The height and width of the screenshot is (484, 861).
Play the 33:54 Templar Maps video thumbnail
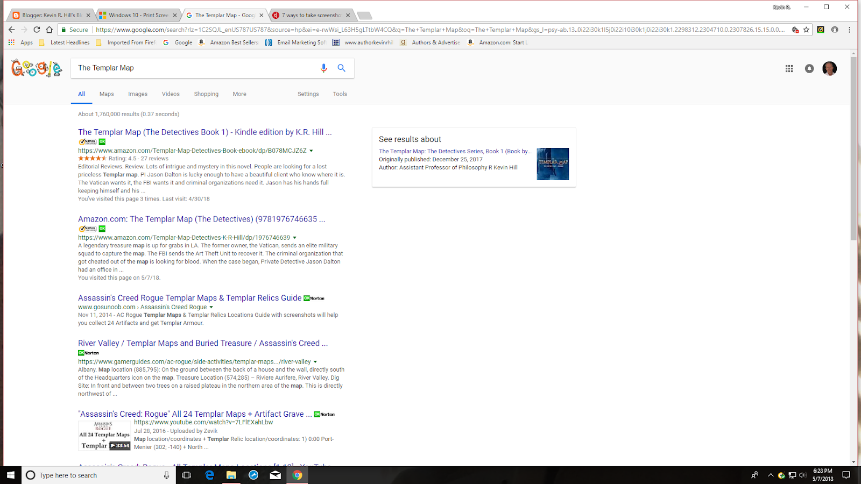pyautogui.click(x=104, y=435)
